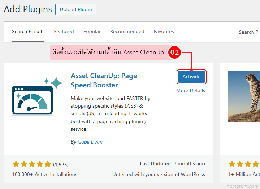
Task: Click the first star of Asset CleanUp rating
Action: click(x=16, y=164)
